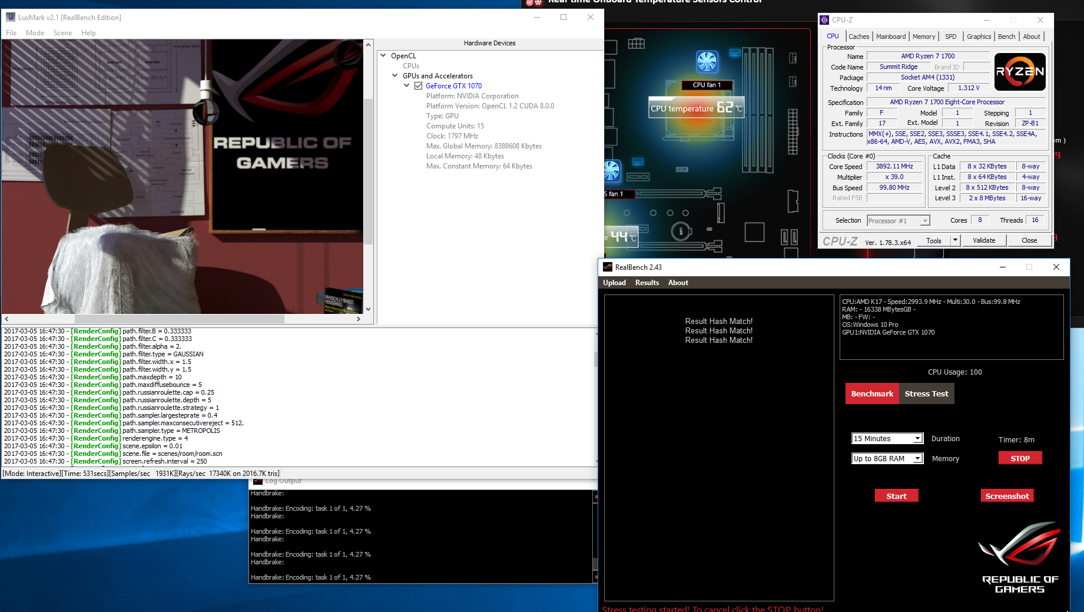Click the render view scroll-down arrow

click(369, 309)
